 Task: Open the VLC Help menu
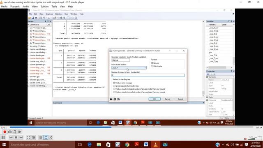70,7
